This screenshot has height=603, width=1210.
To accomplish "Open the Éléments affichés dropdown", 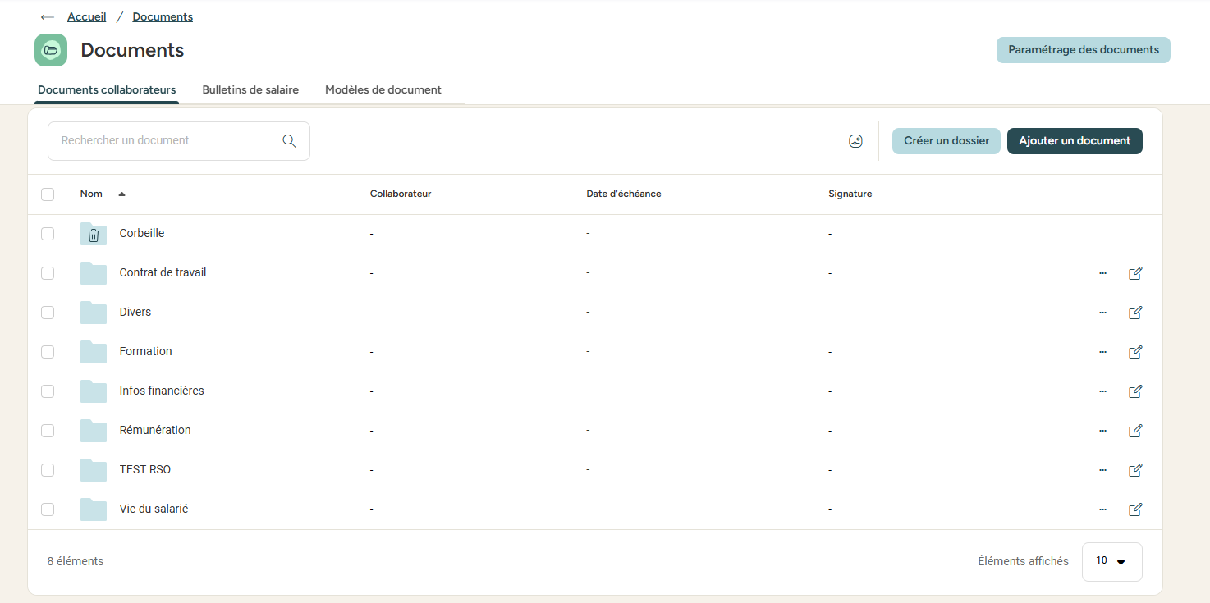I will click(x=1111, y=561).
